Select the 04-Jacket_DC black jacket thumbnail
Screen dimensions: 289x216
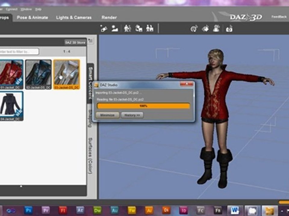click(11, 106)
